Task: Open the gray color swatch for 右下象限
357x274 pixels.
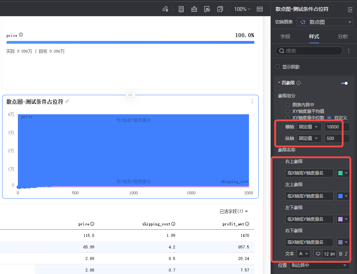Action: (x=343, y=242)
